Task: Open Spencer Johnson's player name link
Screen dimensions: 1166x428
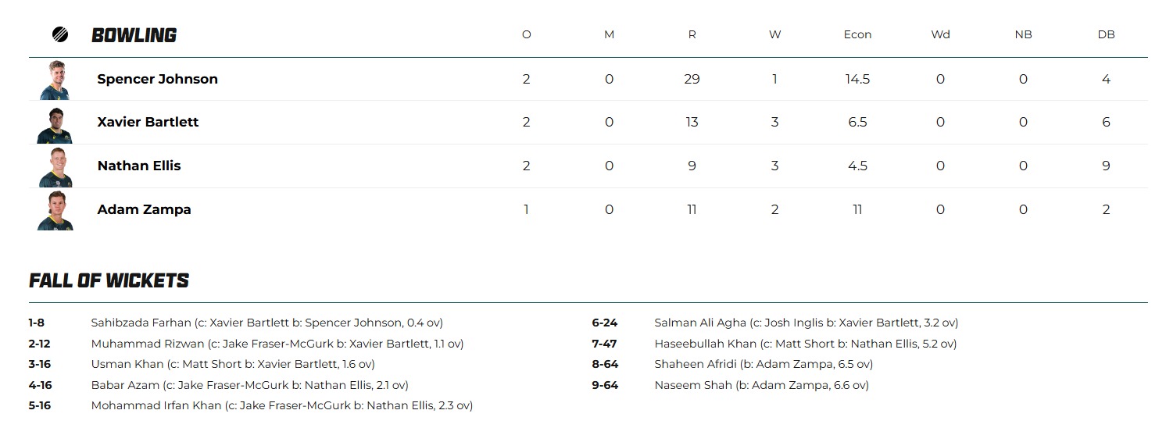Action: pyautogui.click(x=157, y=79)
